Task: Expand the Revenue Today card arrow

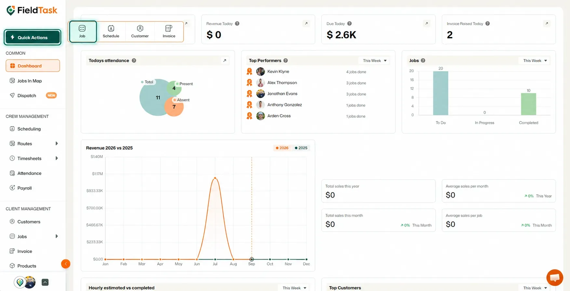Action: coord(306,23)
